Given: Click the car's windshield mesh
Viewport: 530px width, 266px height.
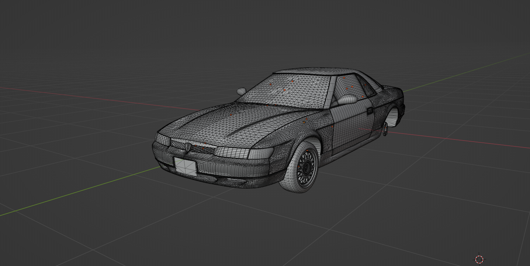Looking at the screenshot, I should (x=288, y=93).
